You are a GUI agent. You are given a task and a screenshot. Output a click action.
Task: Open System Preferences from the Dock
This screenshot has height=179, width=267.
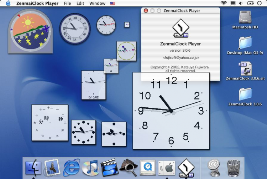click(167, 168)
